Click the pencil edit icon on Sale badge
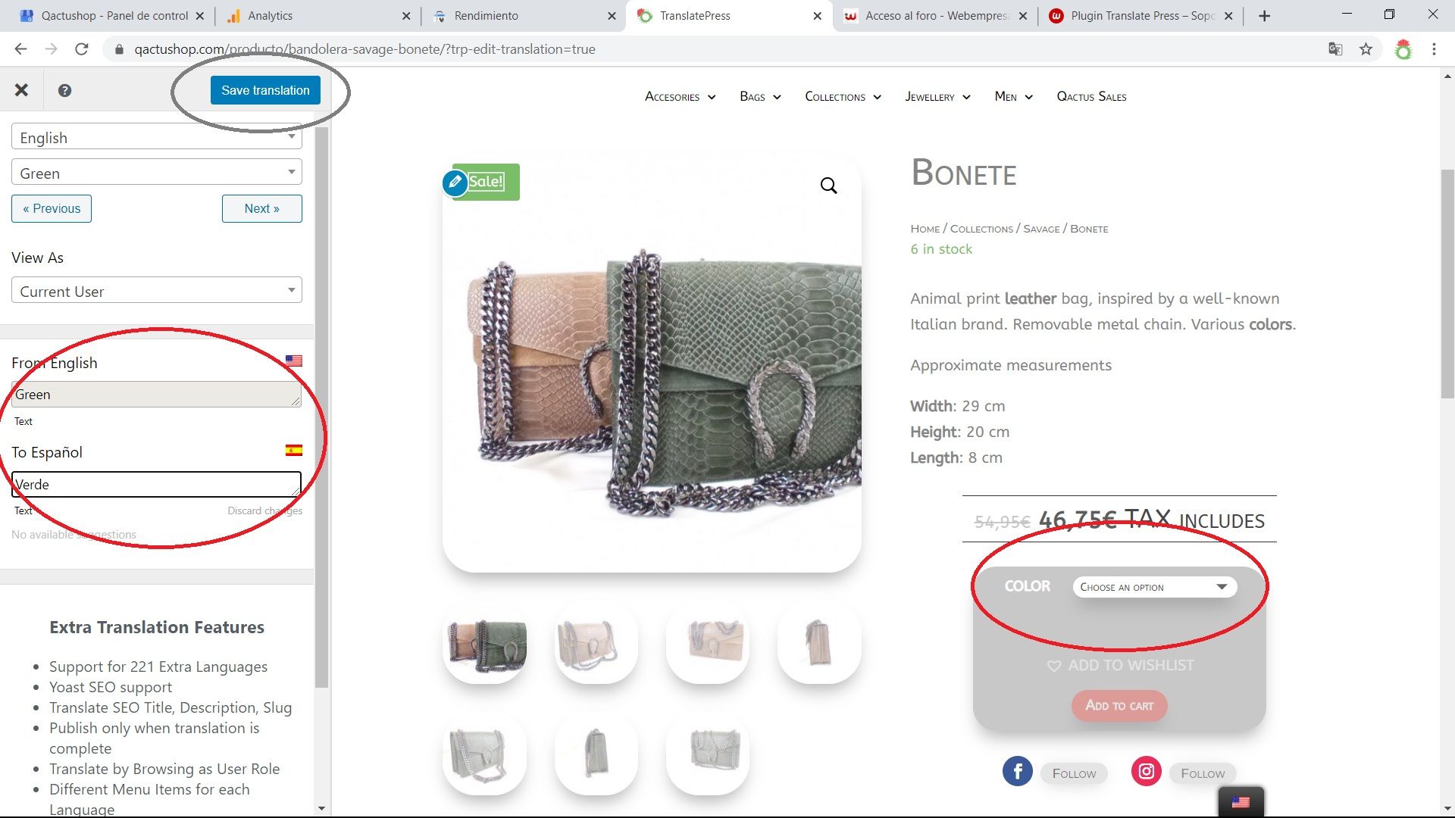The height and width of the screenshot is (818, 1455). [455, 183]
